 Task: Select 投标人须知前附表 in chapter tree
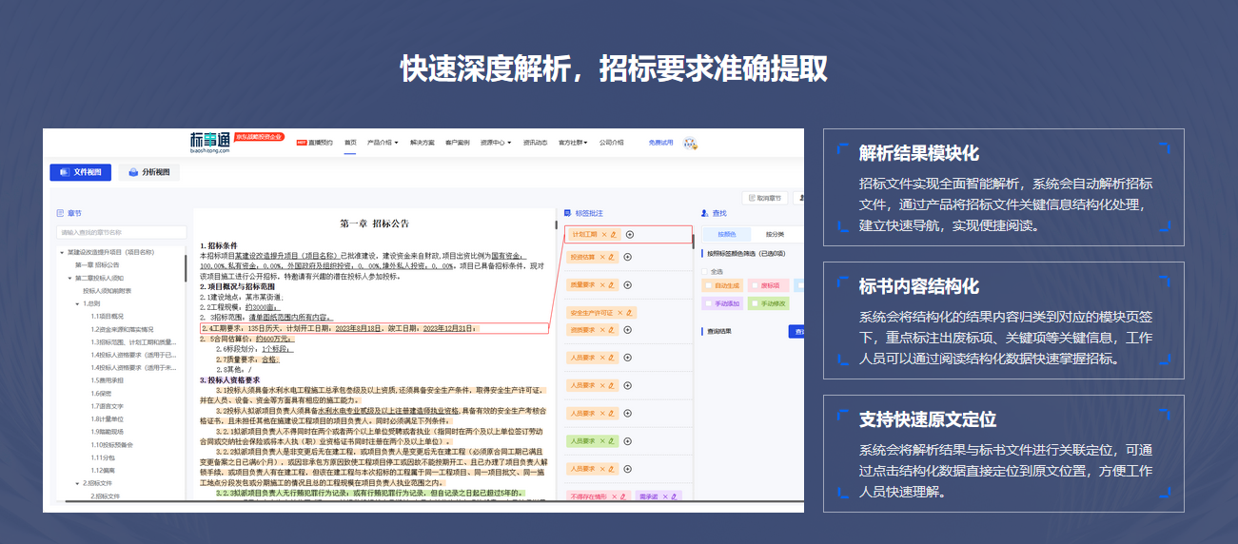click(x=108, y=290)
